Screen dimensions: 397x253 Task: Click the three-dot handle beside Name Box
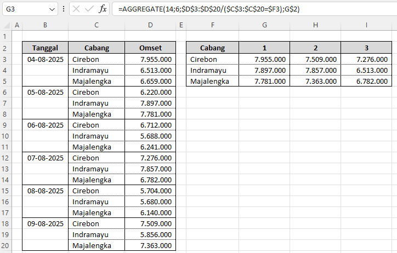(x=64, y=9)
